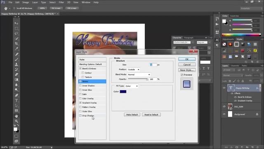Toggle the Gradient Overlay checkbox

(x=80, y=103)
